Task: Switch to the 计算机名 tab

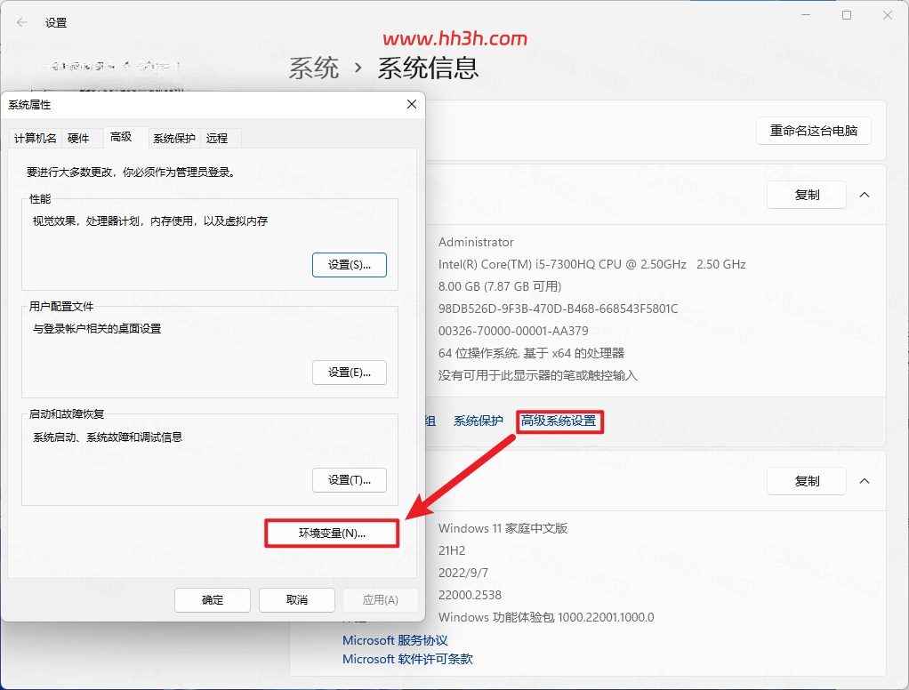Action: tap(36, 139)
